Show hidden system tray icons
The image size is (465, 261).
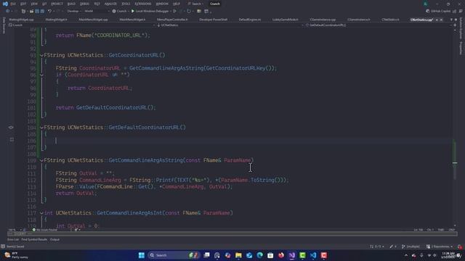[406, 255]
